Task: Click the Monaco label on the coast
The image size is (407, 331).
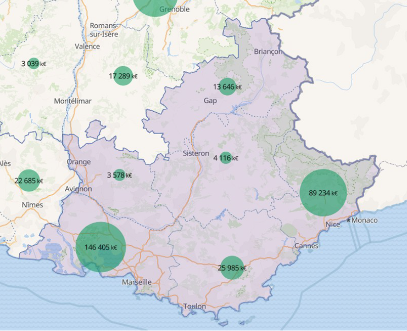Action: pos(364,220)
